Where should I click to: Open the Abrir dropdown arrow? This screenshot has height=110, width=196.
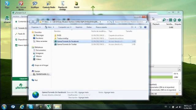tap(53, 27)
